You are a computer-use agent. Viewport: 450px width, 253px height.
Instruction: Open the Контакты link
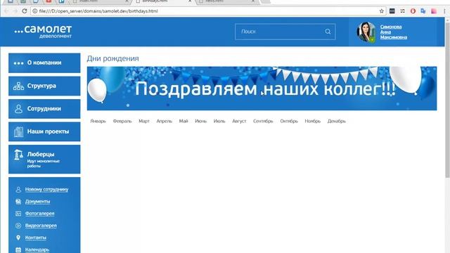coord(36,238)
